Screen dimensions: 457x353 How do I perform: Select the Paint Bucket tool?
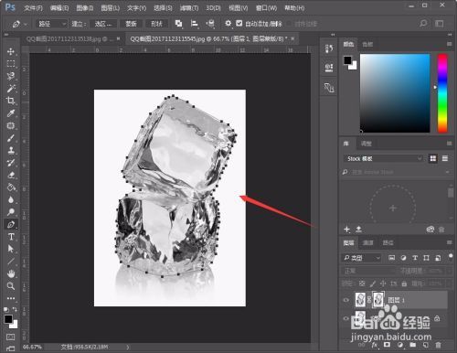tap(11, 187)
